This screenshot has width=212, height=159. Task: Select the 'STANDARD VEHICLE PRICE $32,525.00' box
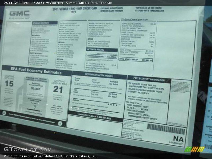point(101,56)
